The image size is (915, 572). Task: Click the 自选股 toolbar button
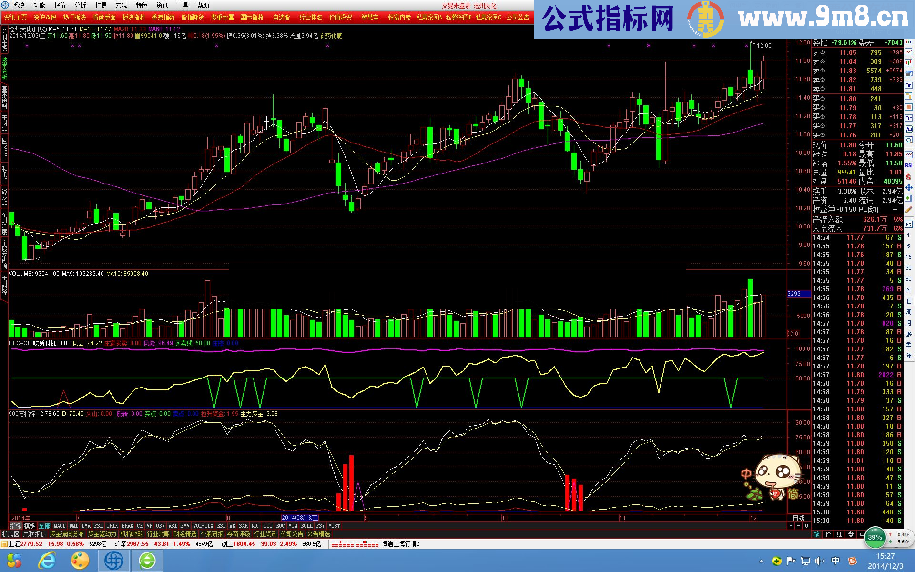[x=281, y=17]
